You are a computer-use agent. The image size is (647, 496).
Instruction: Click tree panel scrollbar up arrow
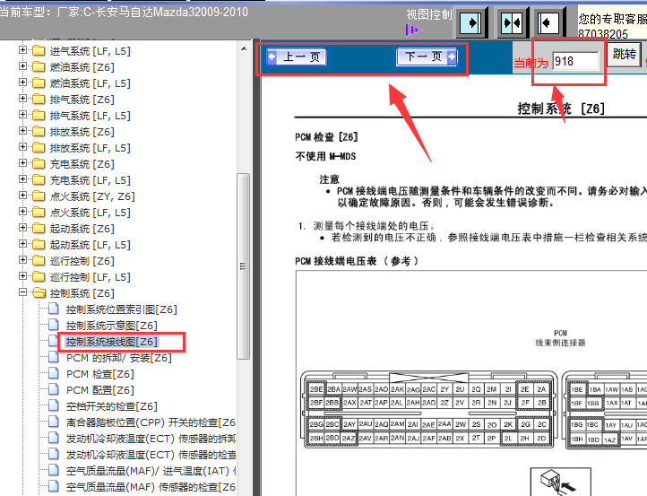[x=244, y=48]
